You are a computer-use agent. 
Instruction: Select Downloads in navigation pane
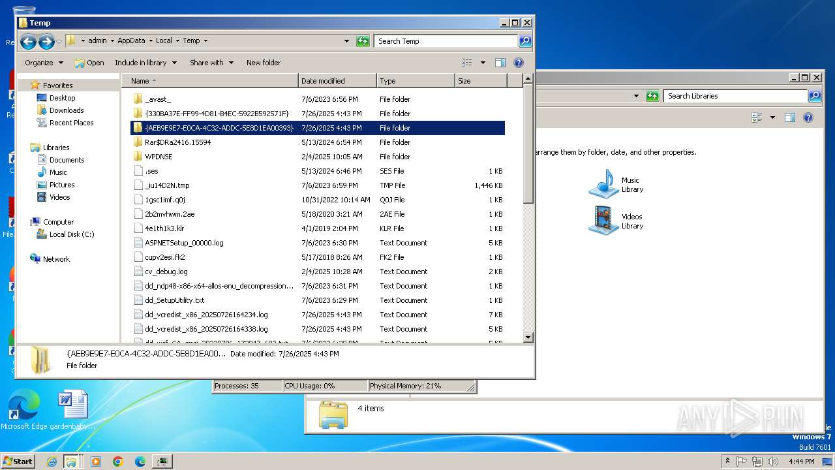pos(67,110)
